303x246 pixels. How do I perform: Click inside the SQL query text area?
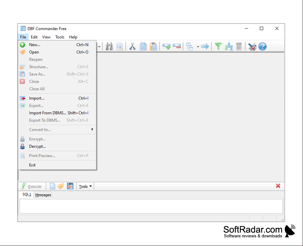pyautogui.click(x=151, y=206)
